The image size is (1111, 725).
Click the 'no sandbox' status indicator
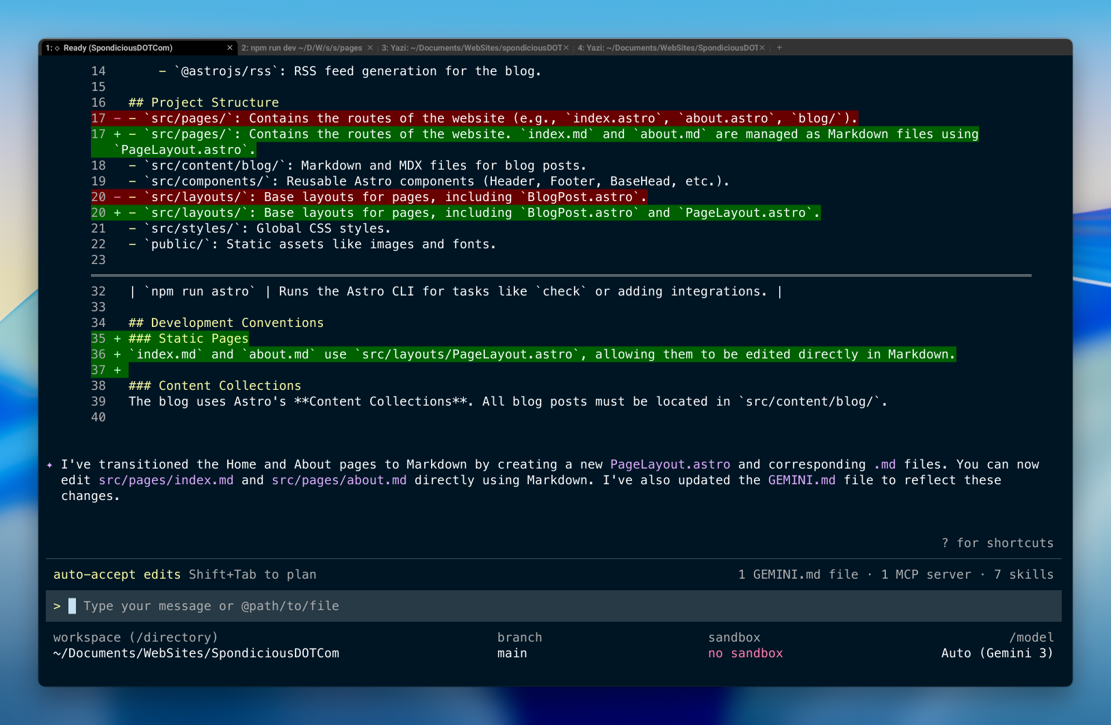746,653
